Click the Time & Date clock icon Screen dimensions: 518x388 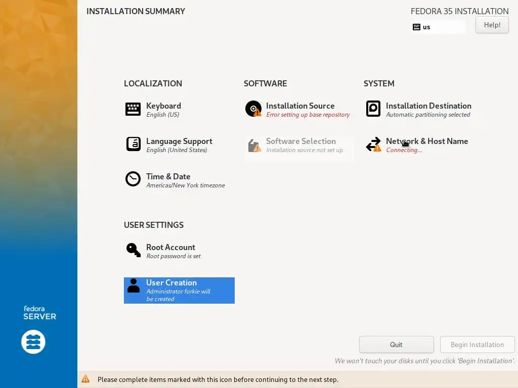click(x=133, y=179)
